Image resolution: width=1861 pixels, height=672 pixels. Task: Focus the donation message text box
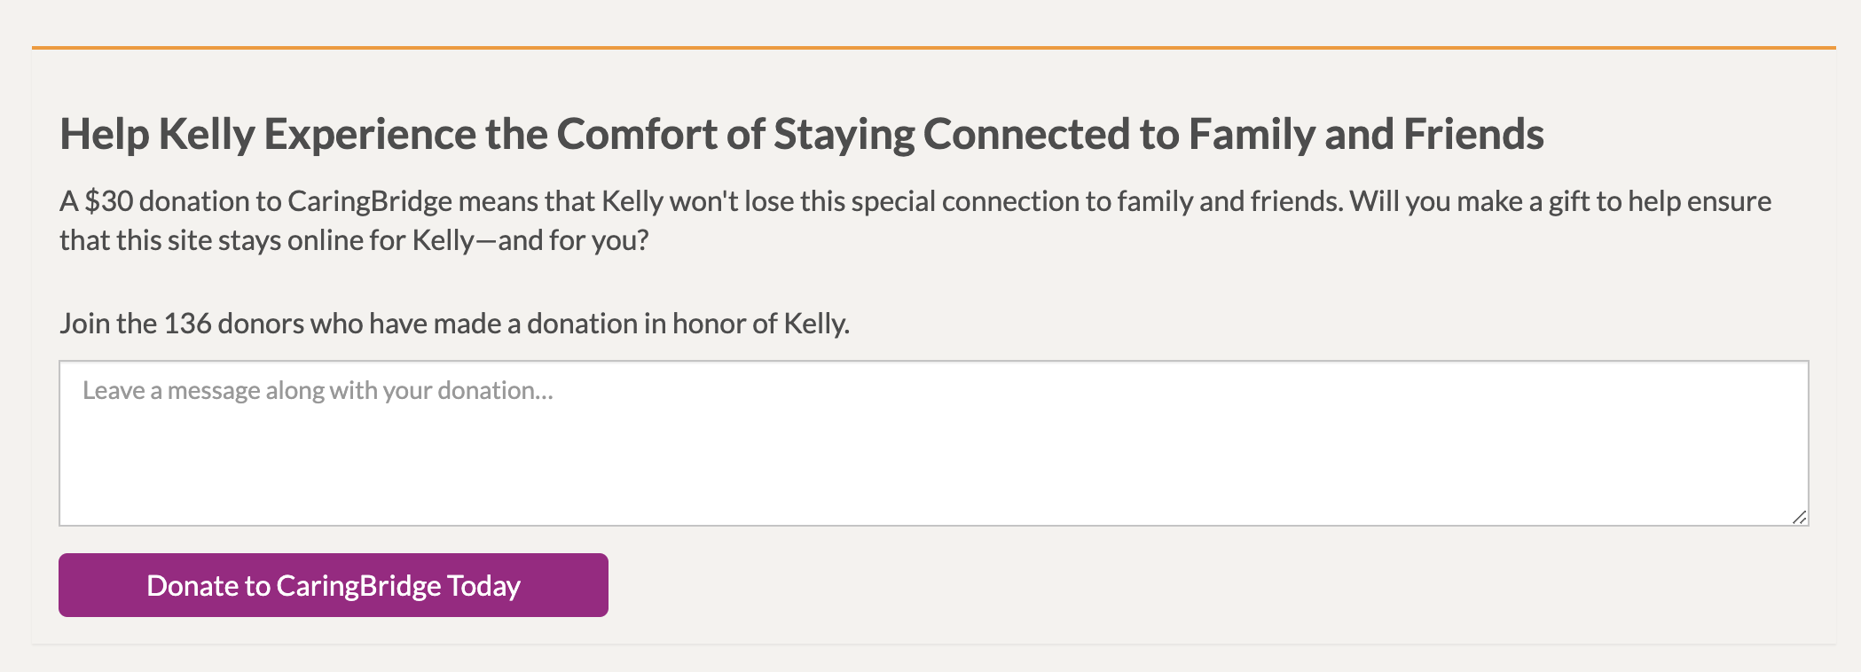tap(933, 443)
